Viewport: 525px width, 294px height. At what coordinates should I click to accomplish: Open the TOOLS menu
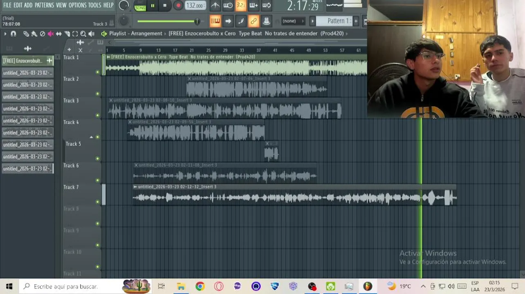(x=94, y=5)
